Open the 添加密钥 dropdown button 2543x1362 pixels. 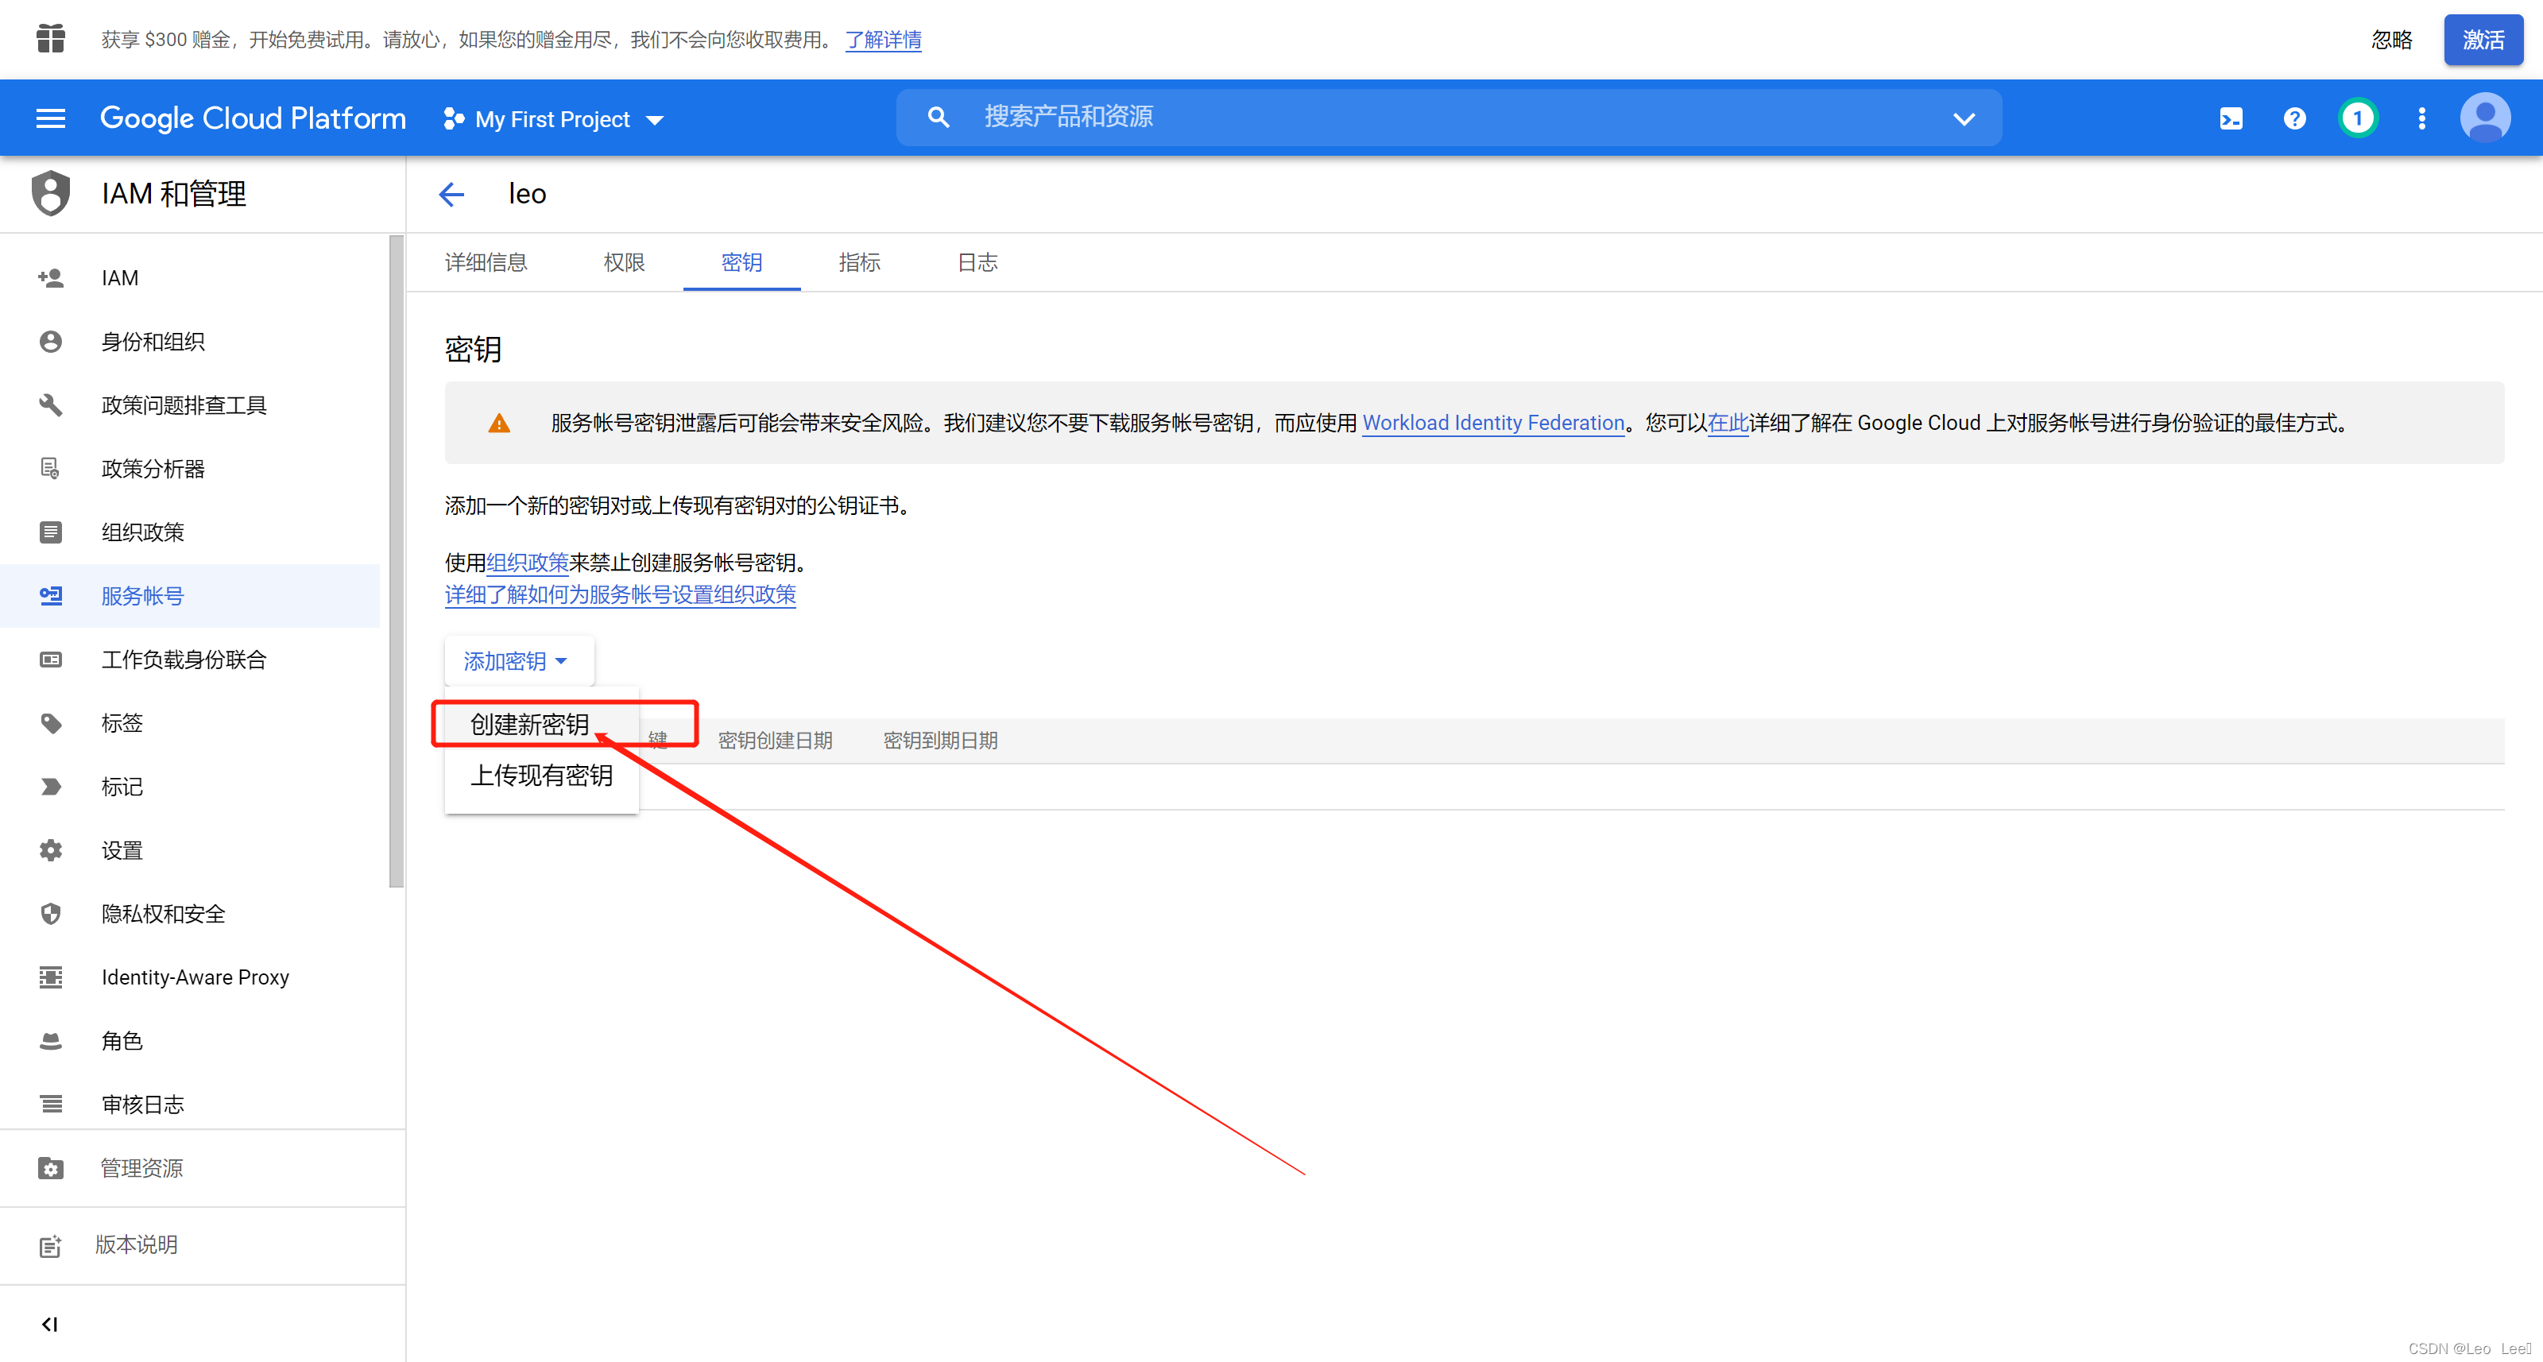[517, 660]
